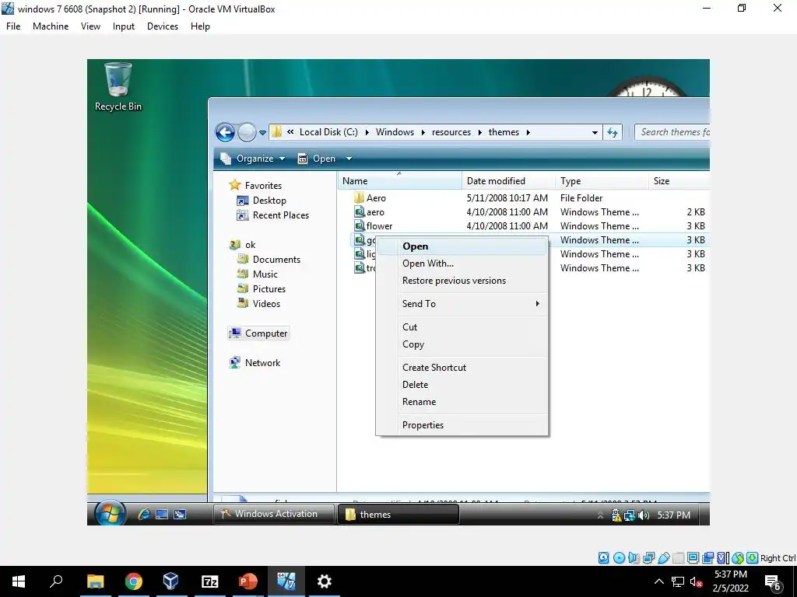Launch Internet Explorer from quick launch
Screen dimensions: 797x597
click(x=144, y=515)
